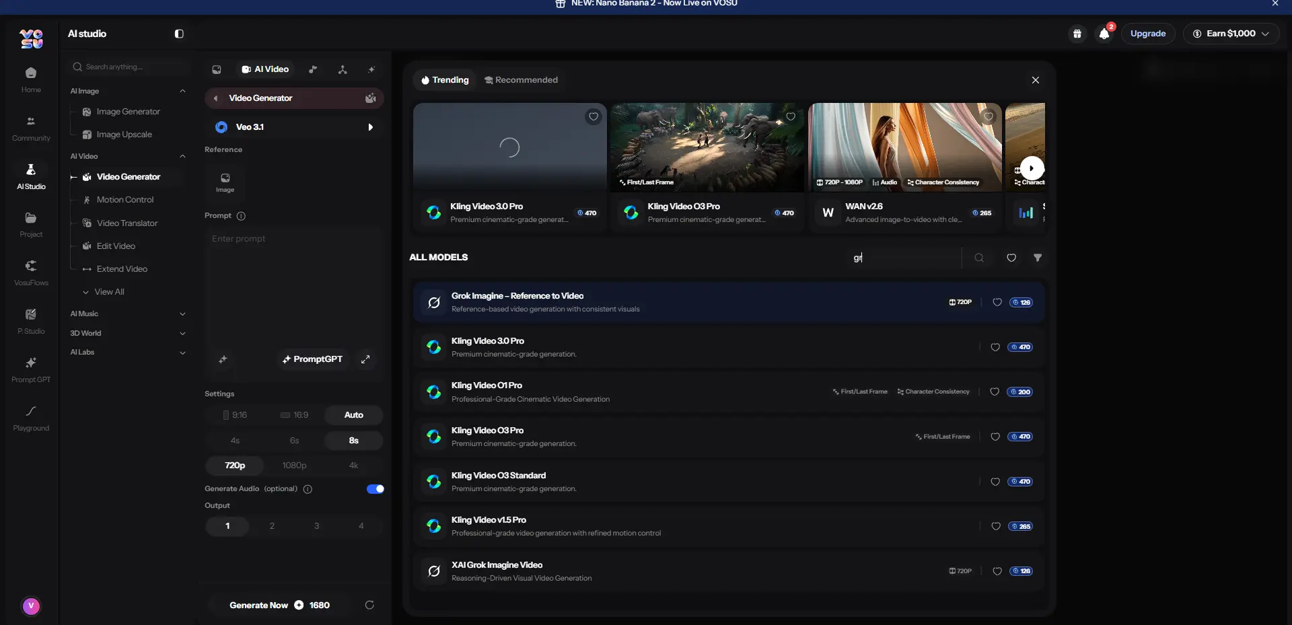Choose the 4k resolution

pyautogui.click(x=353, y=466)
